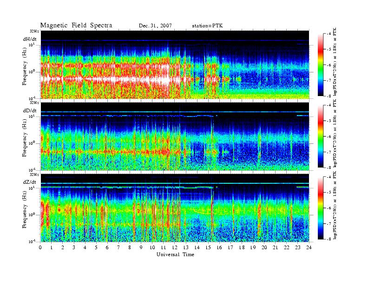This screenshot has height=284, width=368.
Task: Click the hour '8' tick label
Action: pos(130,247)
